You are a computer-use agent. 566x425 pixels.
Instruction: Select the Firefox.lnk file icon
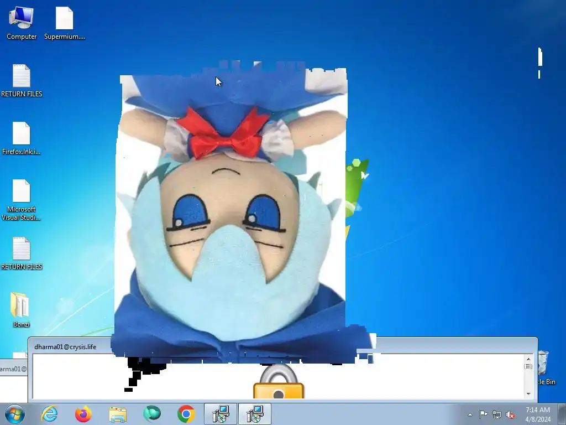coord(22,138)
